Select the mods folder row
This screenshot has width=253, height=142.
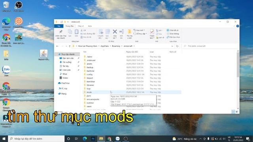pos(132,92)
